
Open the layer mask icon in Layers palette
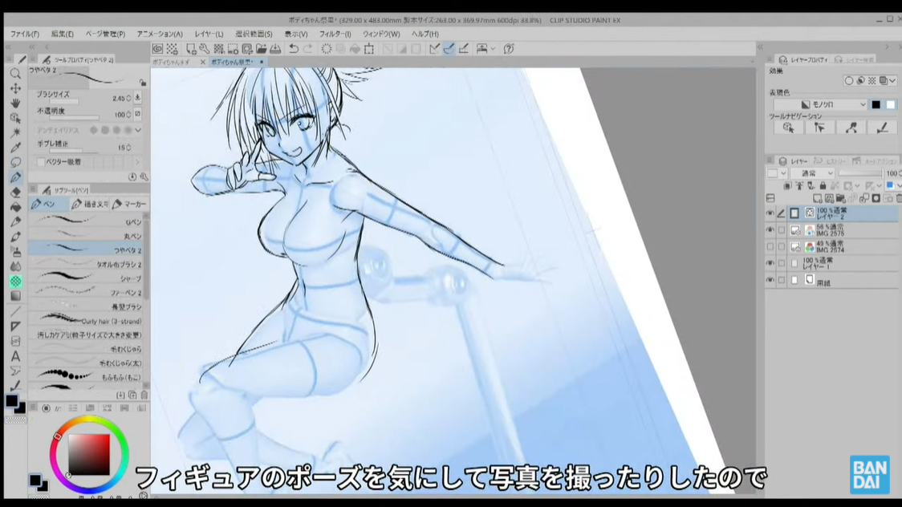pos(876,197)
